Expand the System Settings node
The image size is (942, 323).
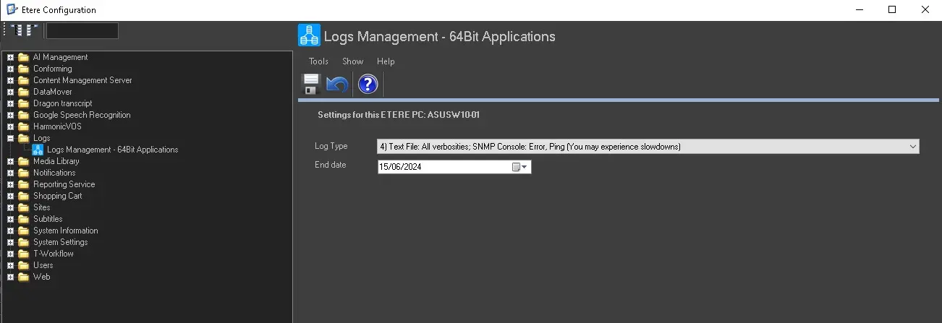[11, 242]
